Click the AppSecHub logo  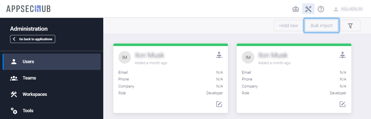28,9
